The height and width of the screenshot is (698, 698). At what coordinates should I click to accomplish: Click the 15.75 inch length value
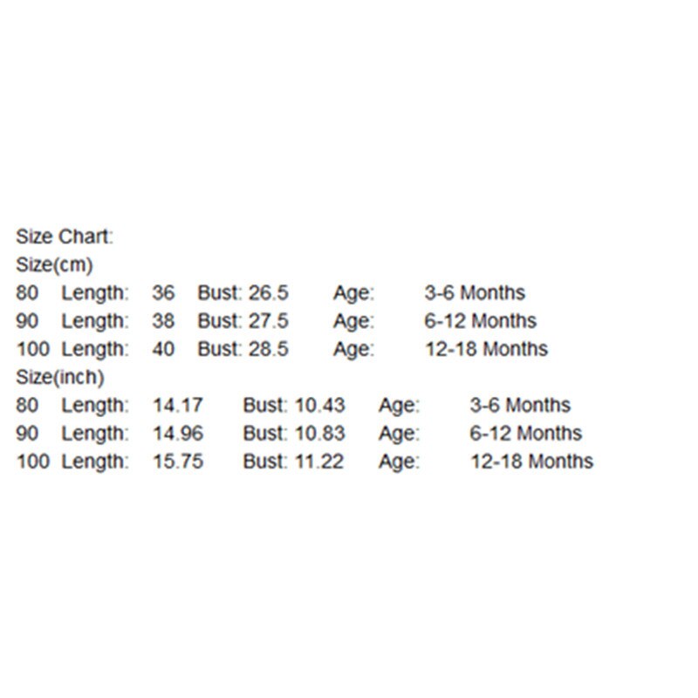(178, 462)
